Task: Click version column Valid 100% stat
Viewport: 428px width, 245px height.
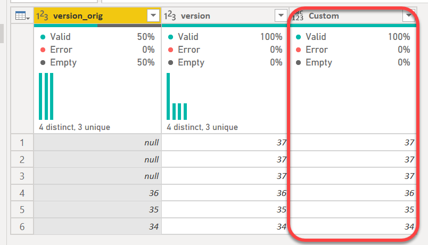Action: pyautogui.click(x=225, y=37)
